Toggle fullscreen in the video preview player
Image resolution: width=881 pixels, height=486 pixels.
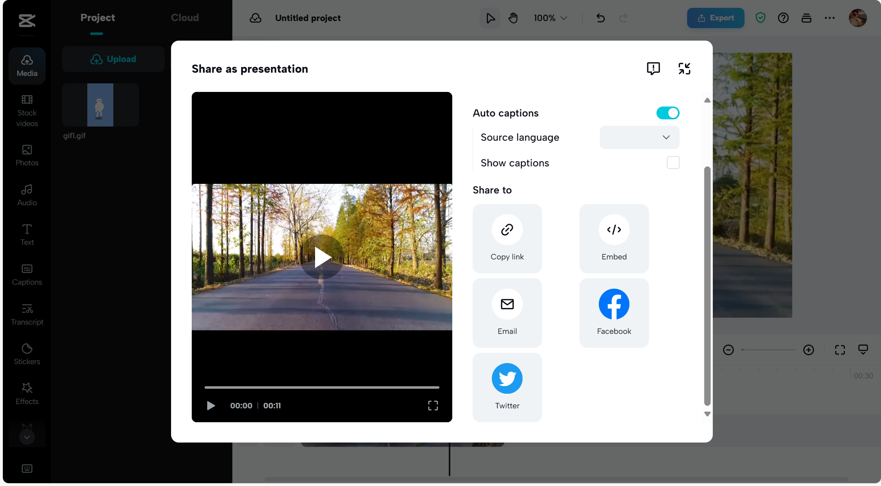click(432, 405)
